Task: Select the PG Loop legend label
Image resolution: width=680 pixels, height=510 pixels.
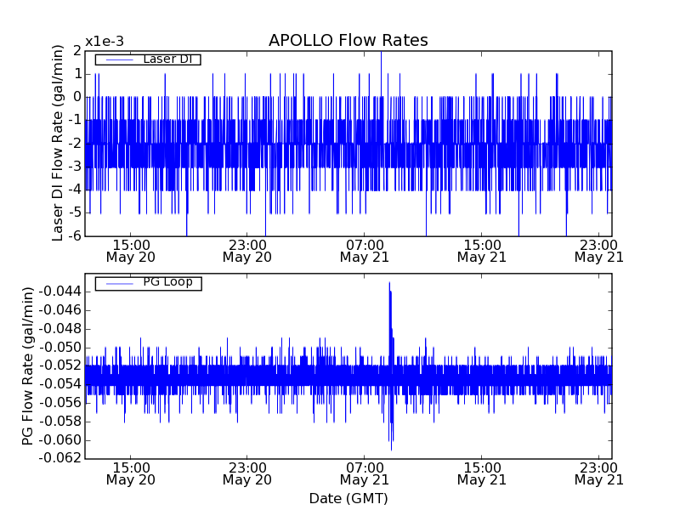Action: click(167, 282)
